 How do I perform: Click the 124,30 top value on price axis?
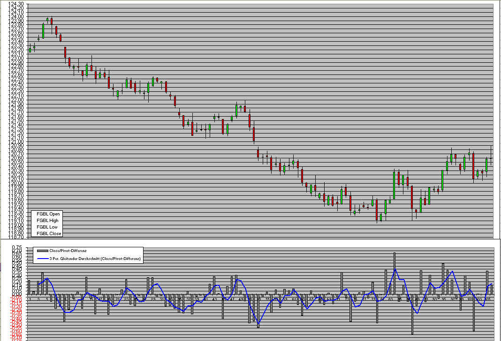[x=15, y=4]
